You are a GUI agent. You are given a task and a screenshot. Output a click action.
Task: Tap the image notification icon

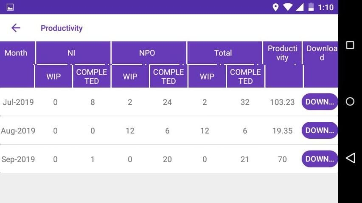tap(10, 7)
